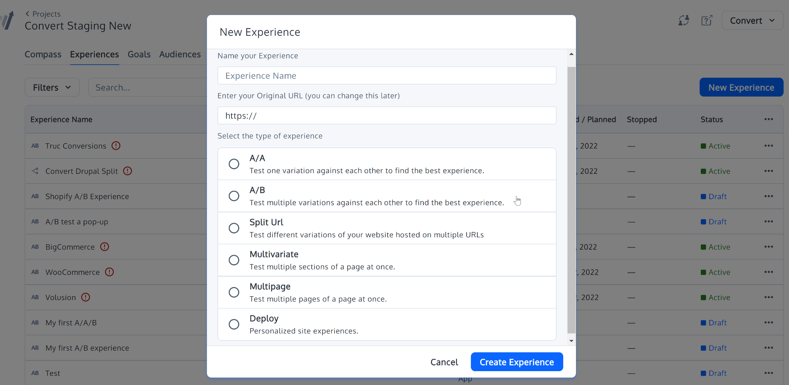Switch to the Experiences tab
The image size is (789, 385).
point(94,54)
